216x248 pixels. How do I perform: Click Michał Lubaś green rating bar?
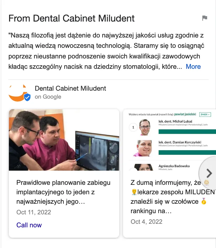pyautogui.click(x=187, y=132)
